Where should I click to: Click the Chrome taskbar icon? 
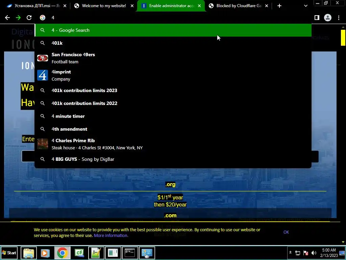click(x=63, y=253)
